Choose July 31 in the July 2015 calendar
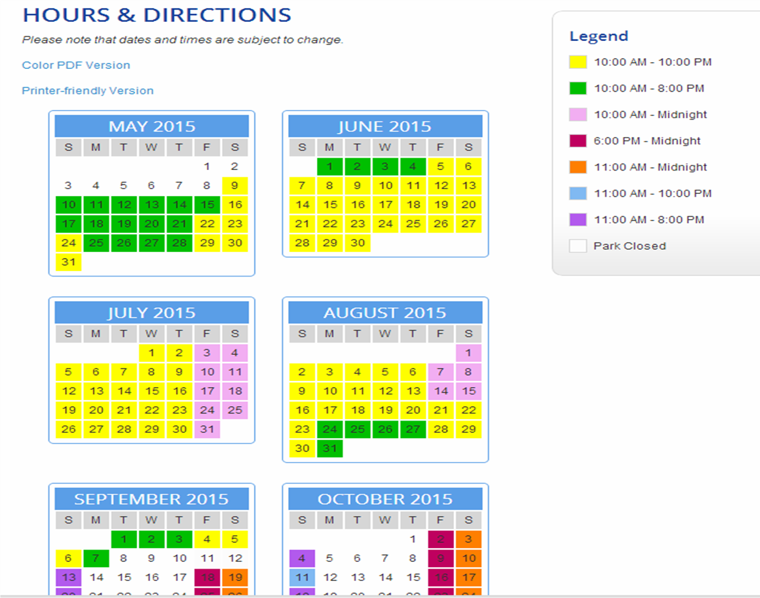 click(x=207, y=429)
